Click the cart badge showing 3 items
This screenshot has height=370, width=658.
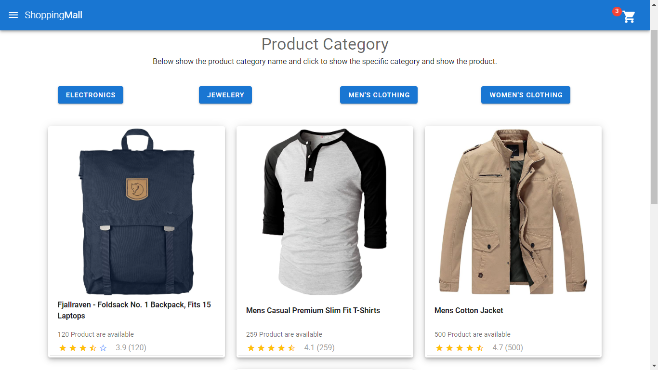pos(617,12)
